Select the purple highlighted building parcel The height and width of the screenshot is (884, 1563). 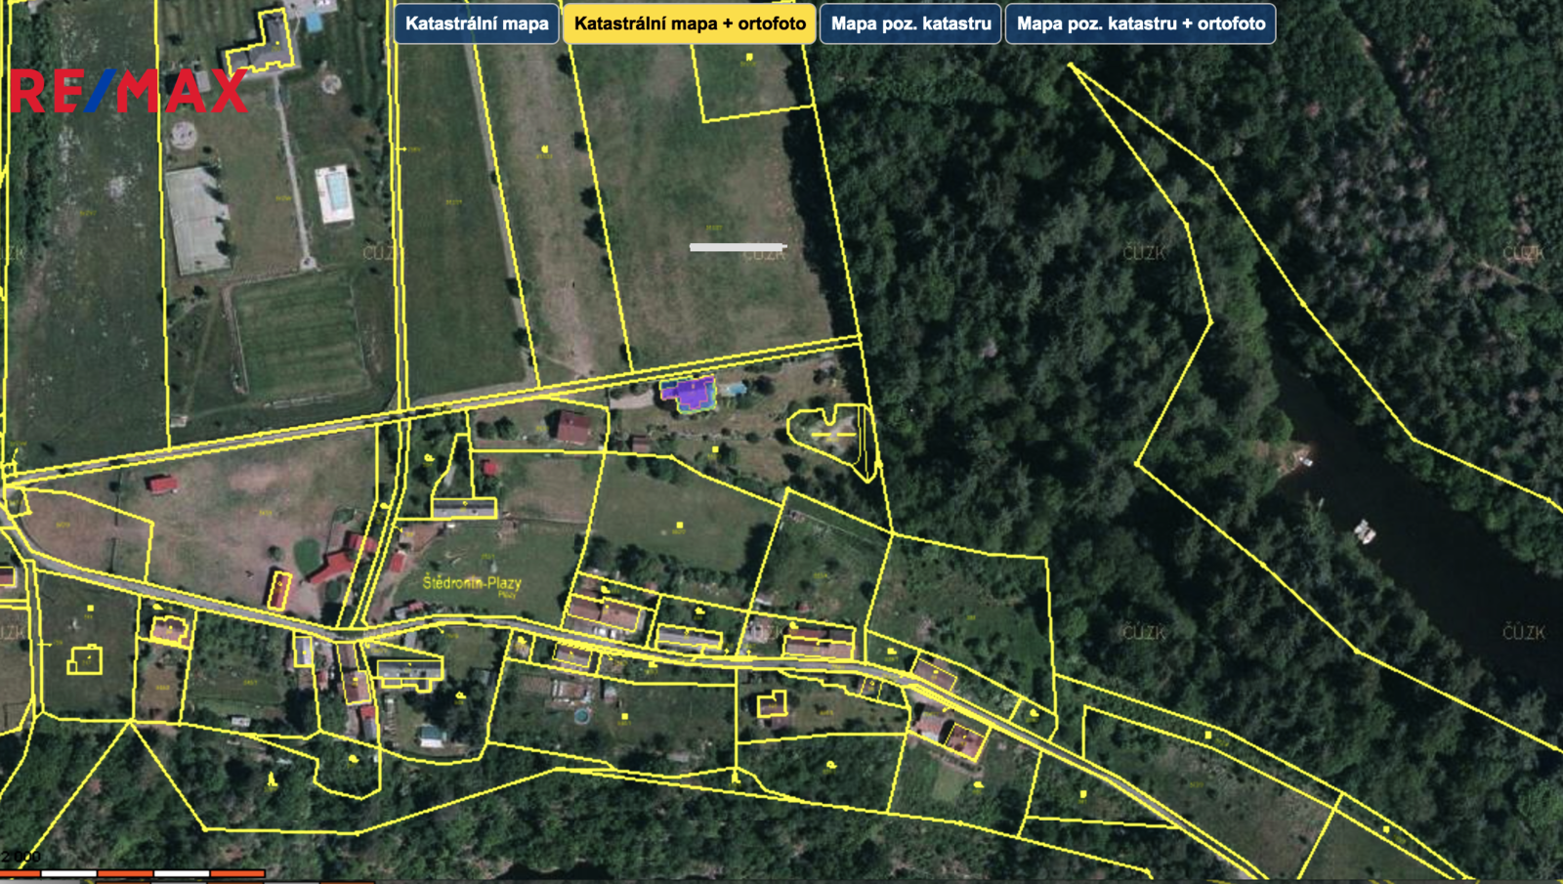[691, 395]
